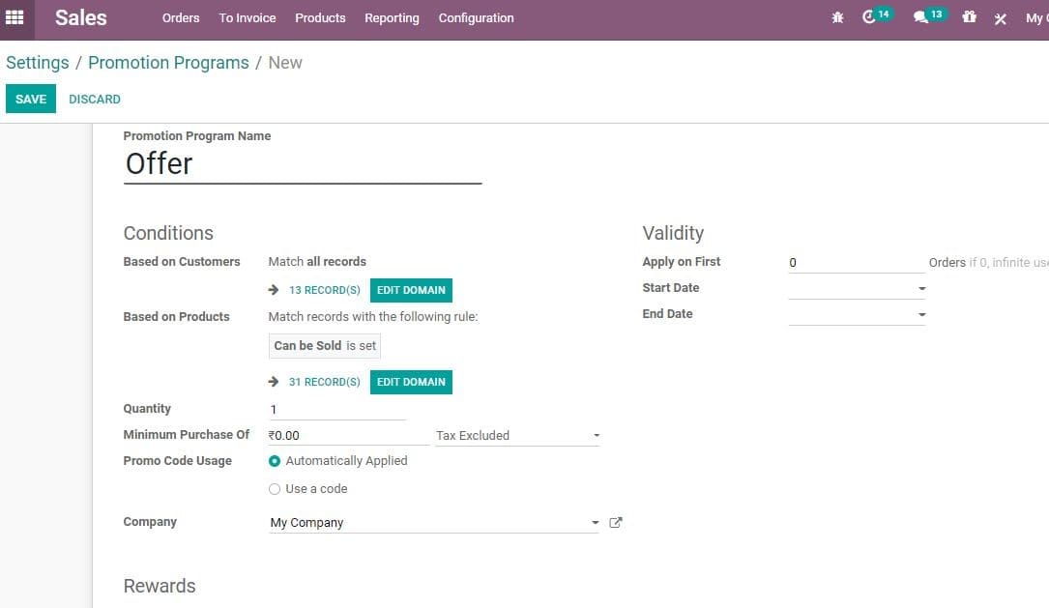Open the End Date dropdown
The image size is (1049, 608).
(x=921, y=314)
